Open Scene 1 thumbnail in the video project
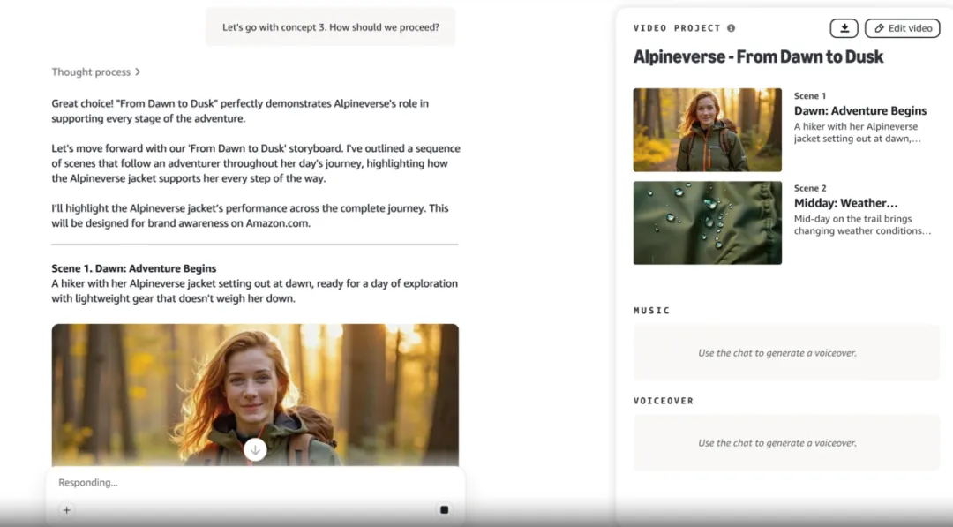Screen dimensions: 953x527 pos(708,130)
